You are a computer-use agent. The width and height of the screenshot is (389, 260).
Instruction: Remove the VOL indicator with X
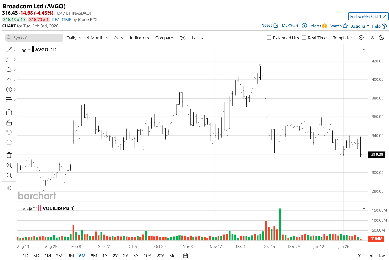point(24,209)
